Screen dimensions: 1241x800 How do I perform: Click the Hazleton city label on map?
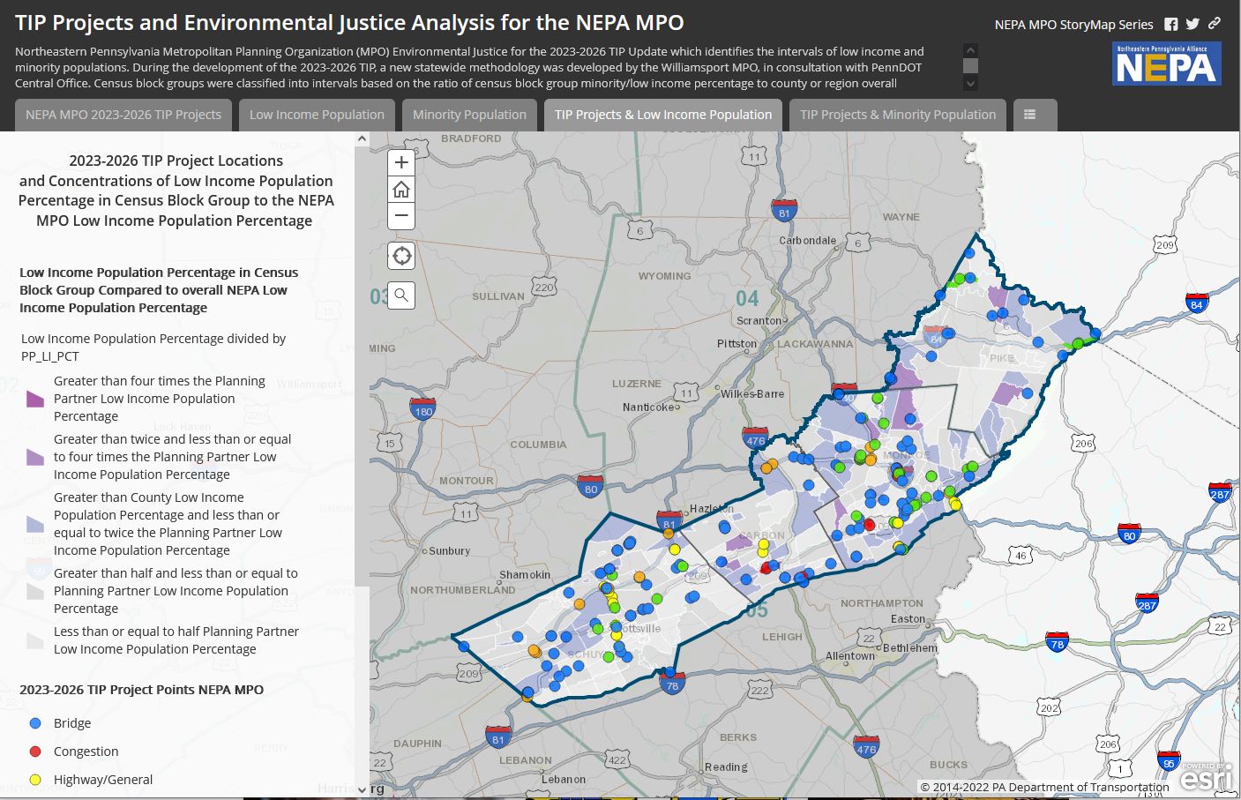[x=711, y=509]
